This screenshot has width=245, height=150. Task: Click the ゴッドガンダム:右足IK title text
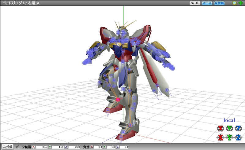pyautogui.click(x=21, y=3)
